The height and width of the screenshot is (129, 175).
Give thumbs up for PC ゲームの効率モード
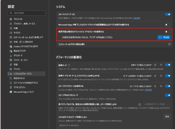[155, 76]
